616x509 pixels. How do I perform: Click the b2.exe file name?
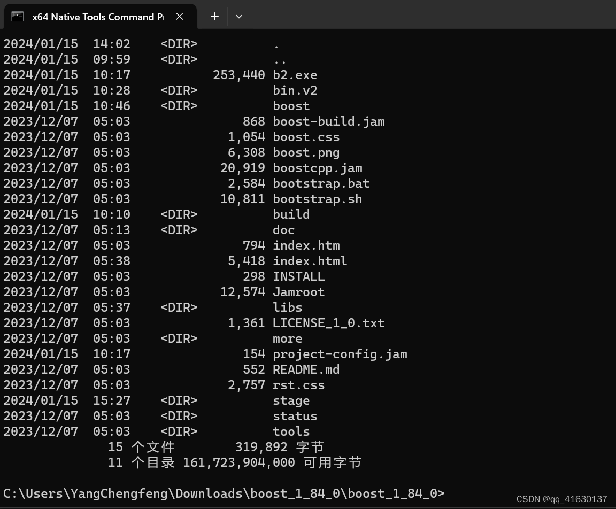(x=295, y=75)
